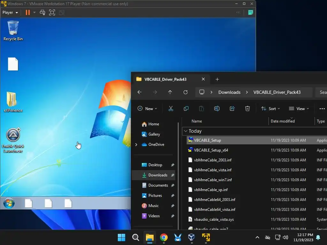This screenshot has height=245, width=327.
Task: Go back in File Explorer
Action: pos(140,92)
